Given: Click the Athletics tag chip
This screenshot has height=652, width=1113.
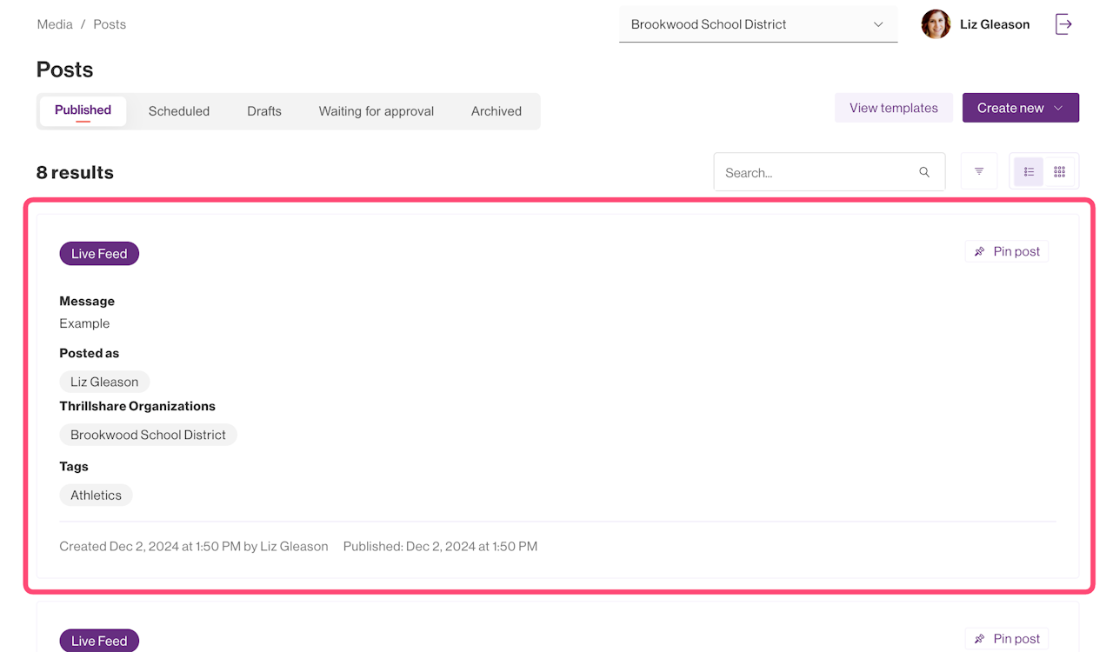Looking at the screenshot, I should (x=96, y=496).
